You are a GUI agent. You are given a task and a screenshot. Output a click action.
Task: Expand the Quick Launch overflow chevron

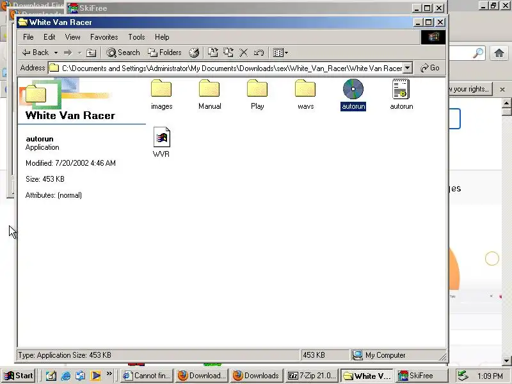109,374
